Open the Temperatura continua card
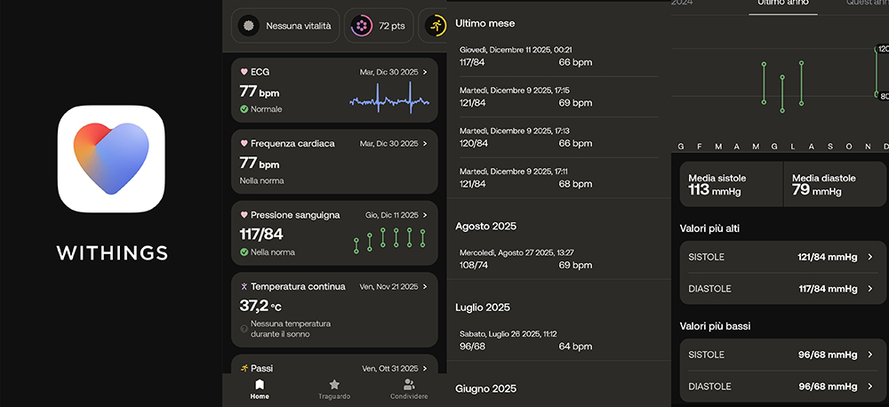889x407 pixels. point(334,307)
